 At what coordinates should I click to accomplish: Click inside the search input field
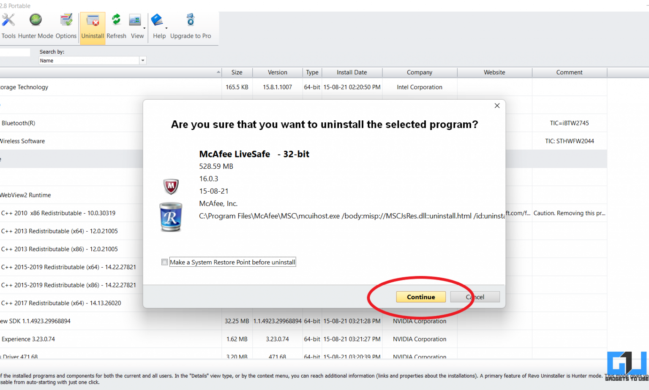click(x=15, y=51)
